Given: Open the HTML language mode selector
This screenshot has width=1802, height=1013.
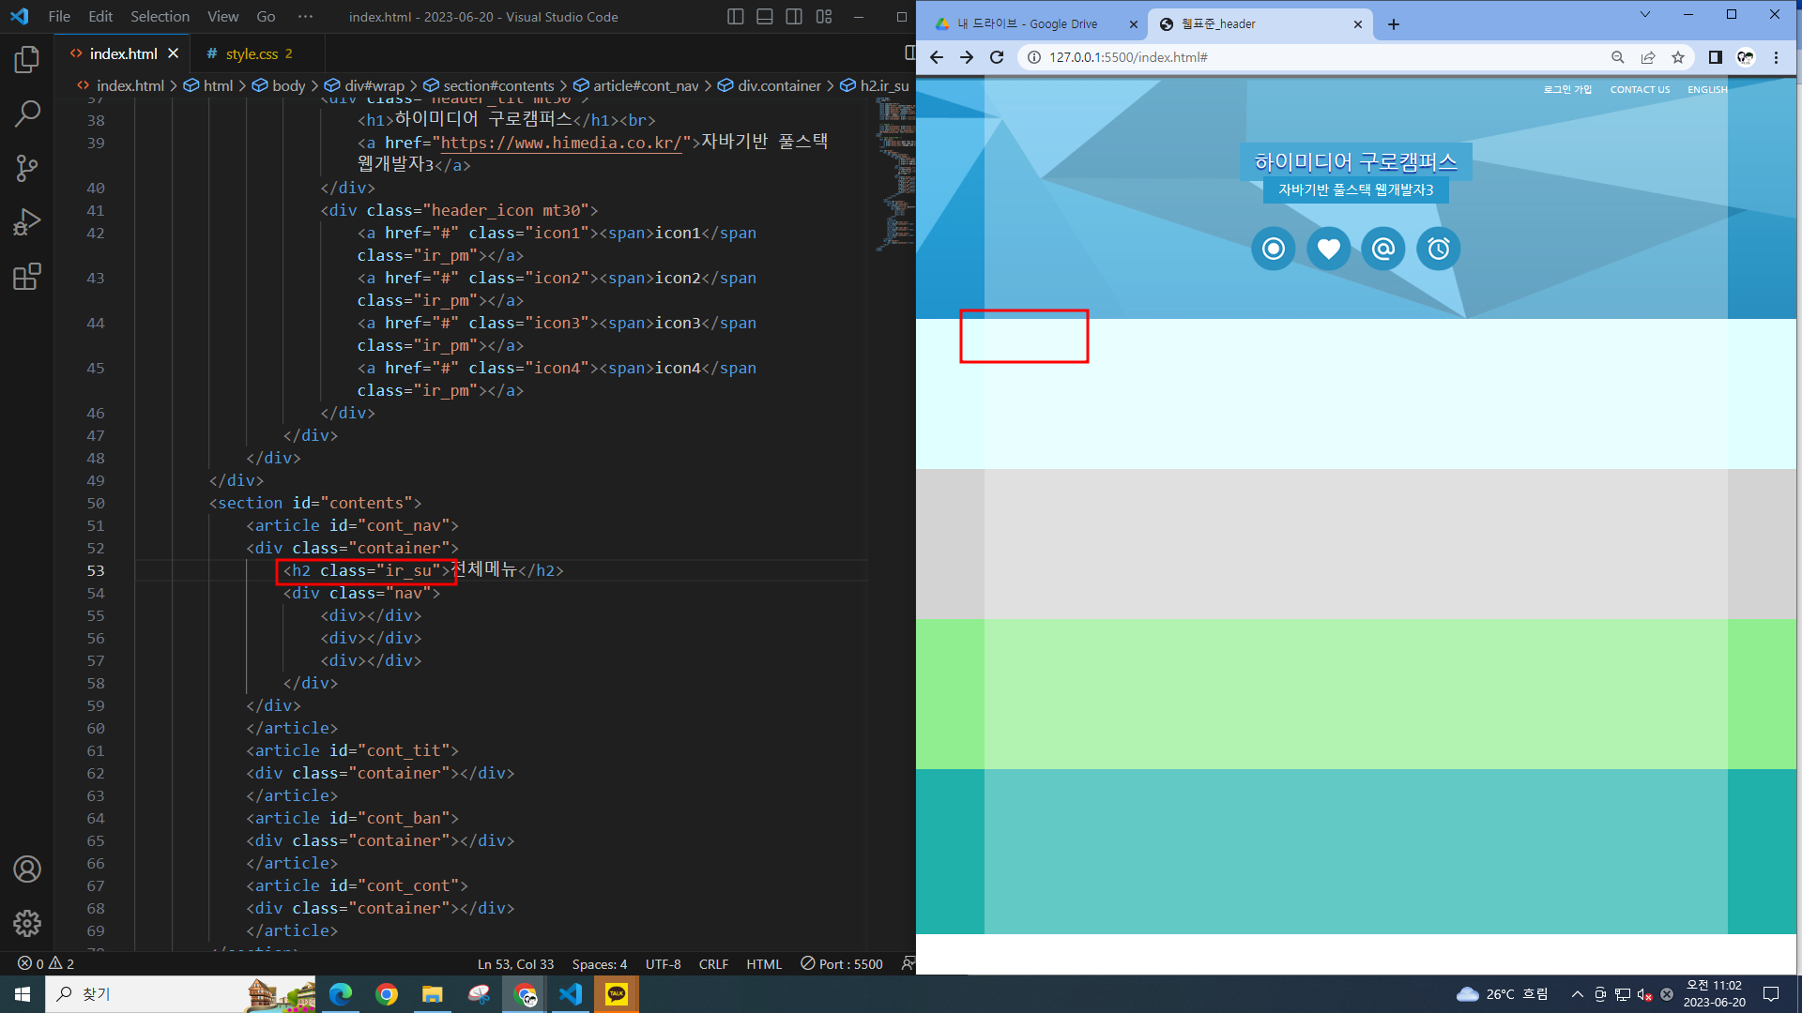Looking at the screenshot, I should [x=763, y=964].
